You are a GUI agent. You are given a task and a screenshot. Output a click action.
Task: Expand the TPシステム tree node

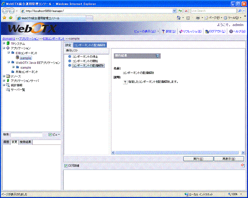point(4,43)
